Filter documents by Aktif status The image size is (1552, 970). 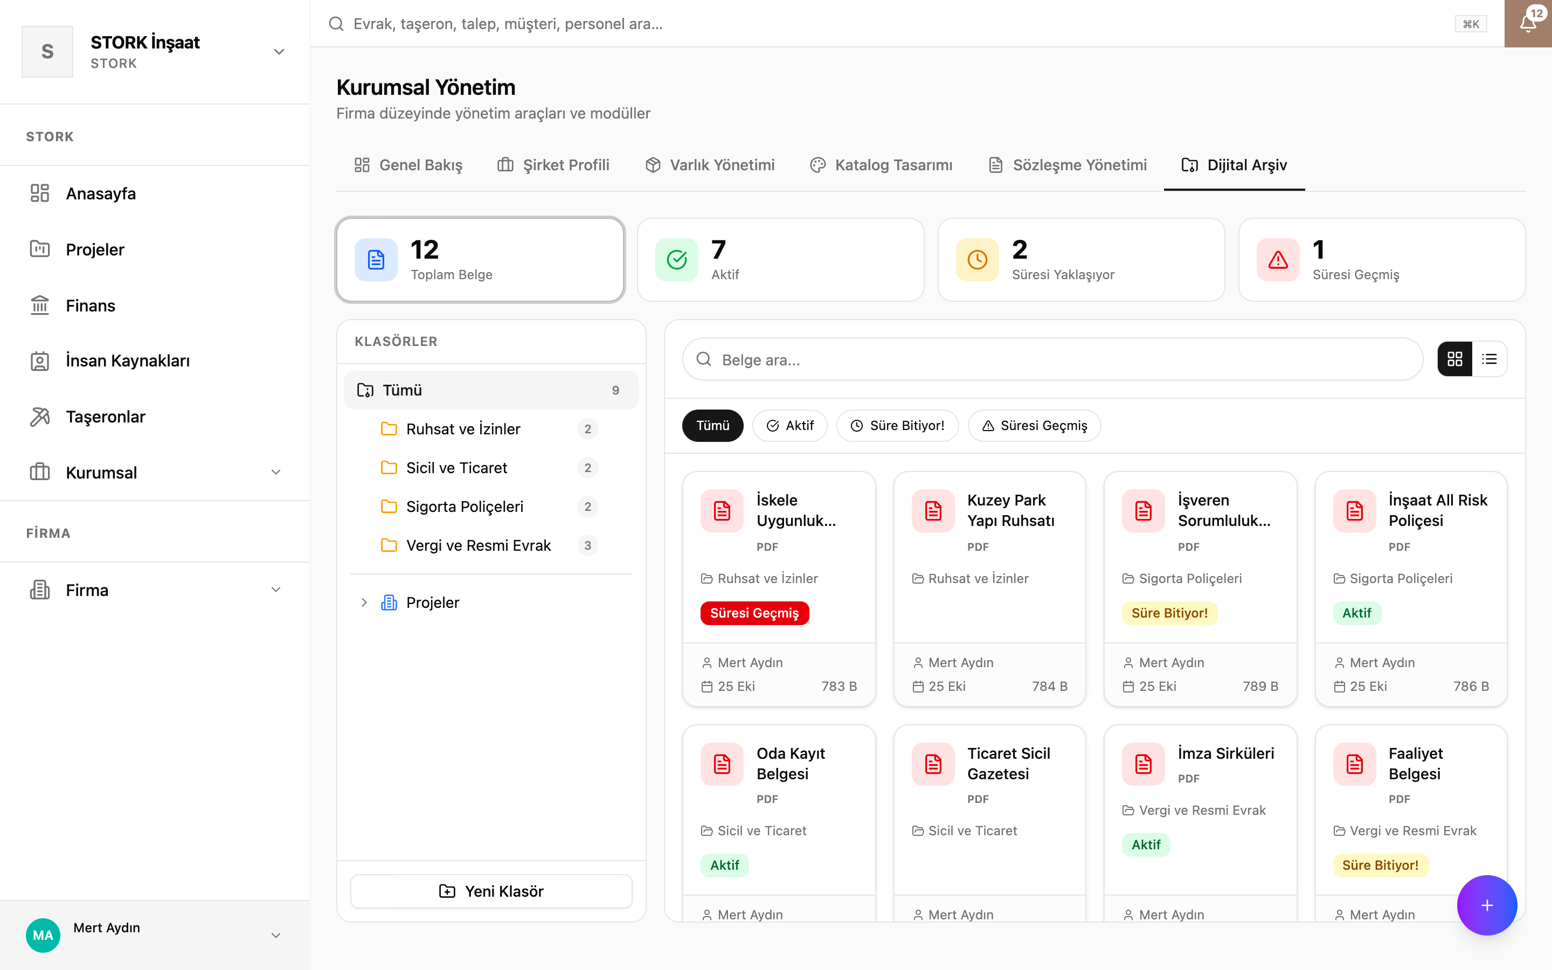tap(790, 425)
